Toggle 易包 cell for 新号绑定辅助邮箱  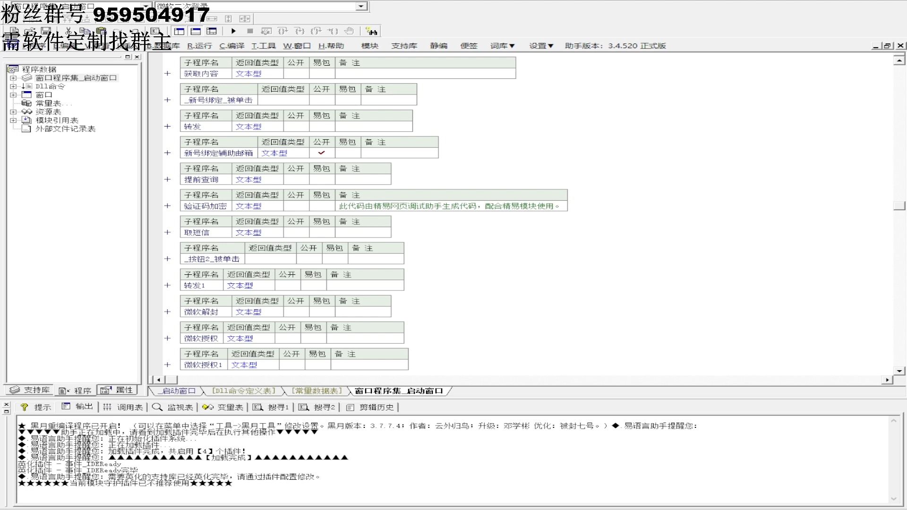pos(348,153)
